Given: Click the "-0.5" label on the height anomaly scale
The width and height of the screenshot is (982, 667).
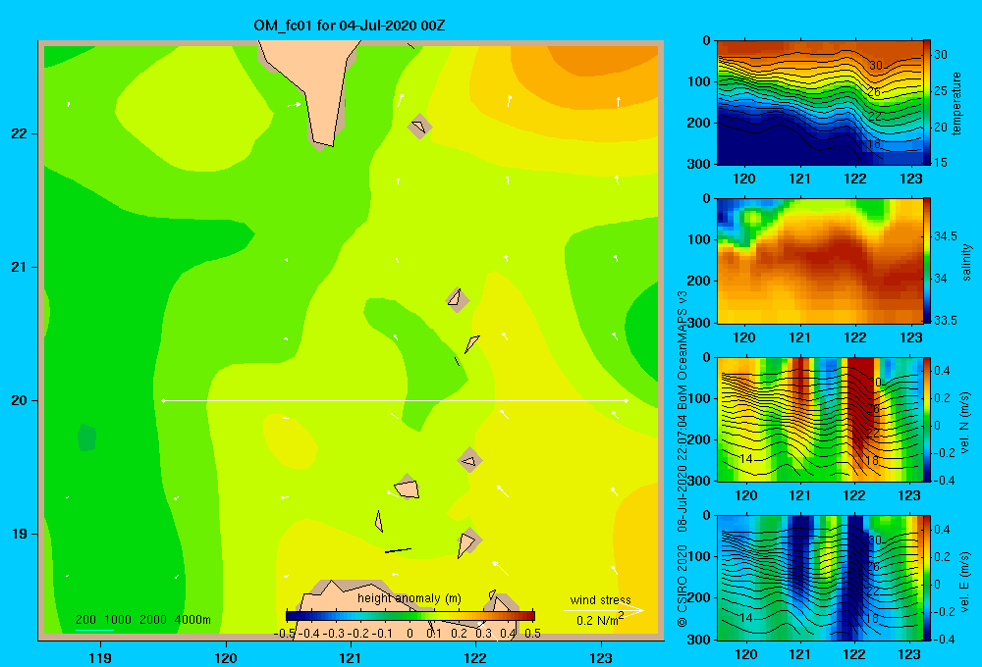Looking at the screenshot, I should point(285,634).
